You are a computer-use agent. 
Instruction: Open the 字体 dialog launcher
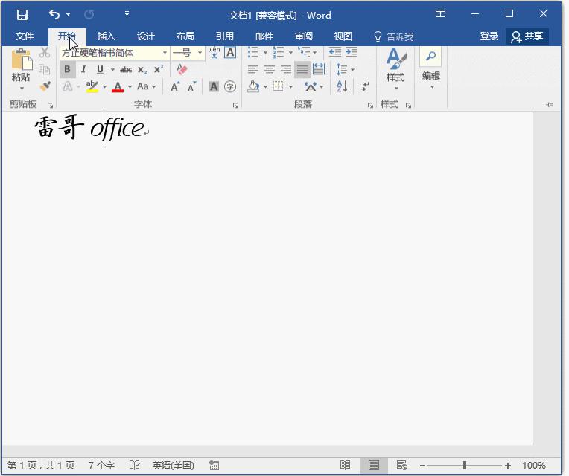[235, 106]
